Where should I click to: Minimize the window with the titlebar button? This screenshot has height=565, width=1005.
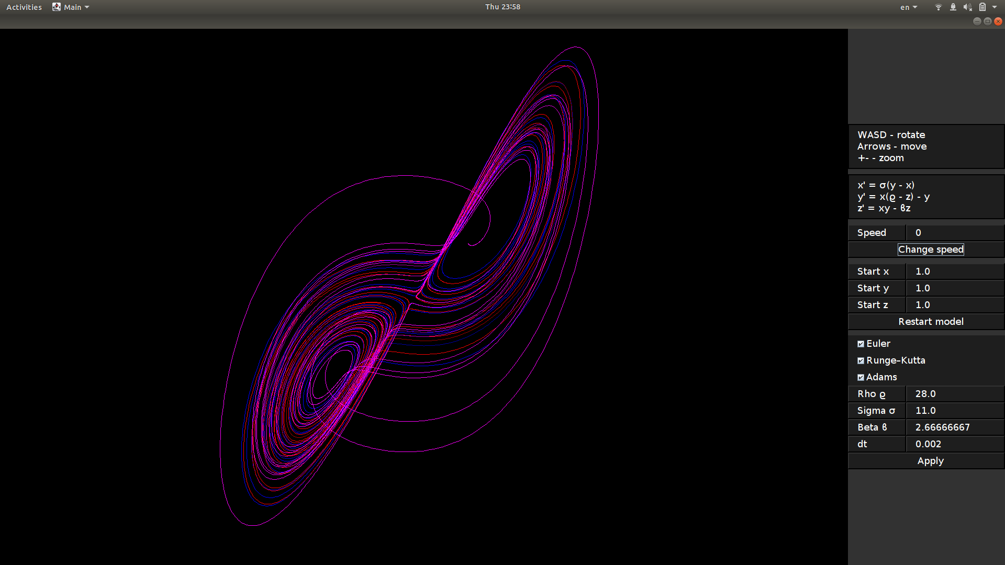(977, 21)
